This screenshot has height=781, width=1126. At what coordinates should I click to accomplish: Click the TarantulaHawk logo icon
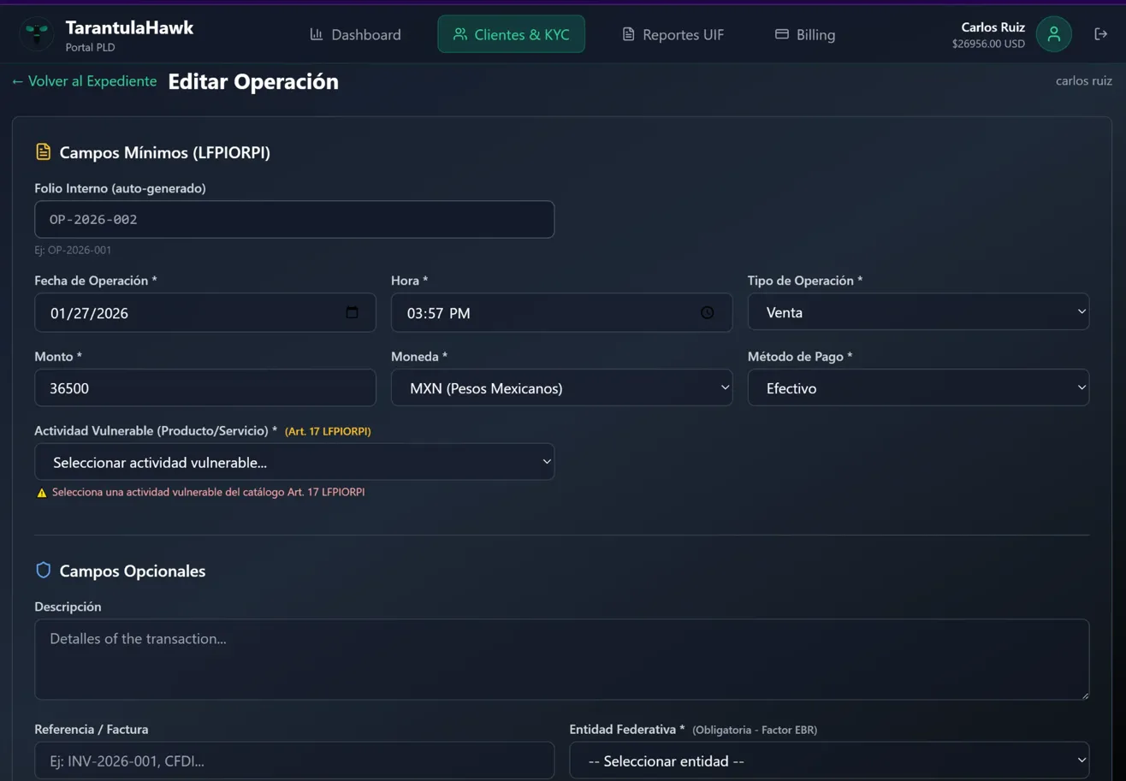pos(37,34)
